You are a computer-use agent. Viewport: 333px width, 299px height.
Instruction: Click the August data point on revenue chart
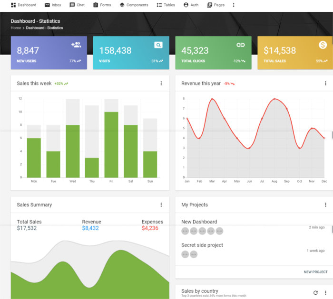click(274, 99)
